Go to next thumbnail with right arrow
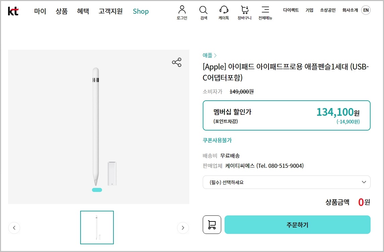Viewport: 384px width, 252px height. 183,228
